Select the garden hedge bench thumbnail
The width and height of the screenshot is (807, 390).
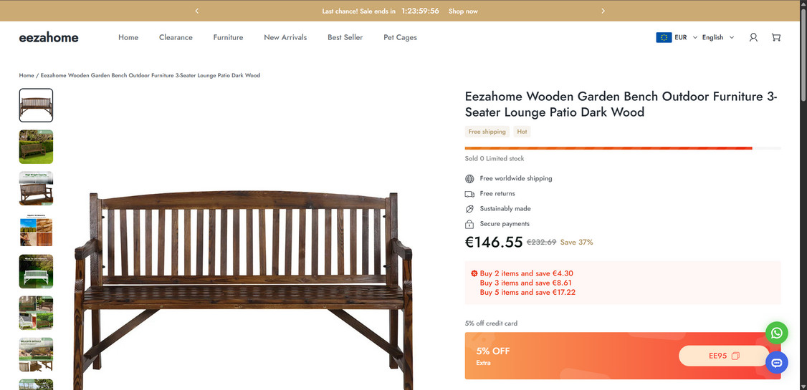click(36, 147)
